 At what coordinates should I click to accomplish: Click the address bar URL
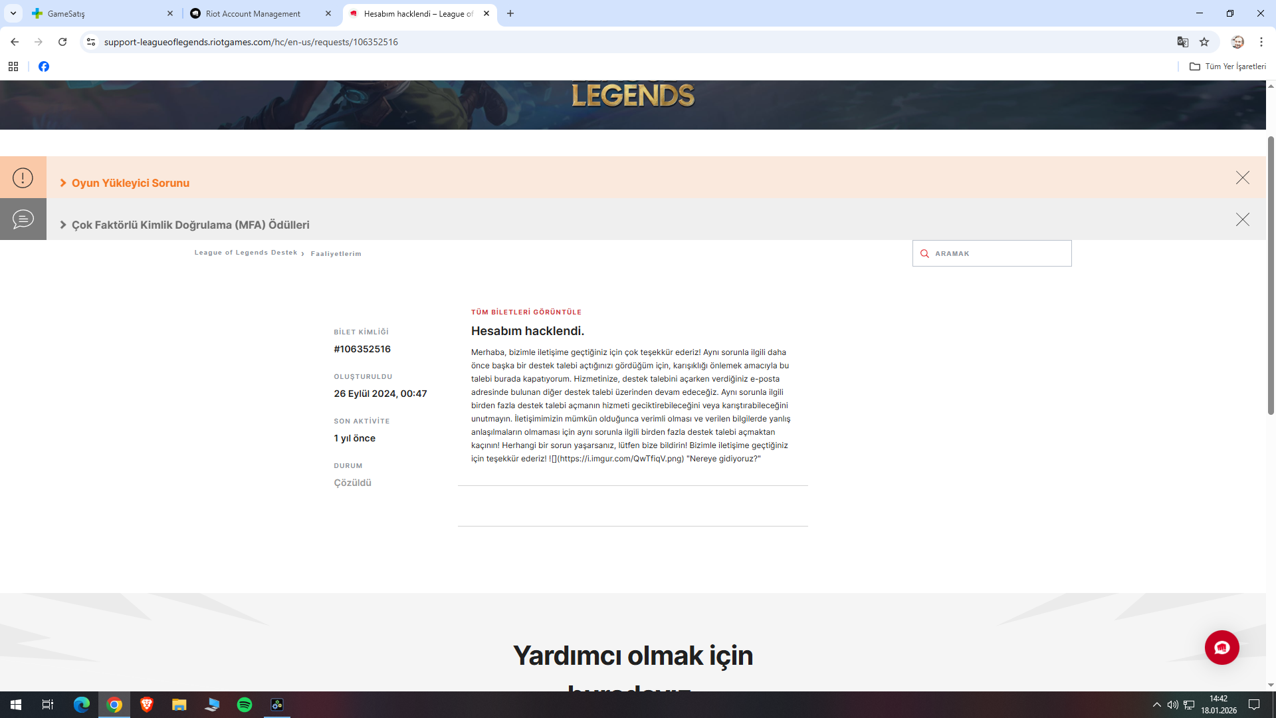[251, 42]
